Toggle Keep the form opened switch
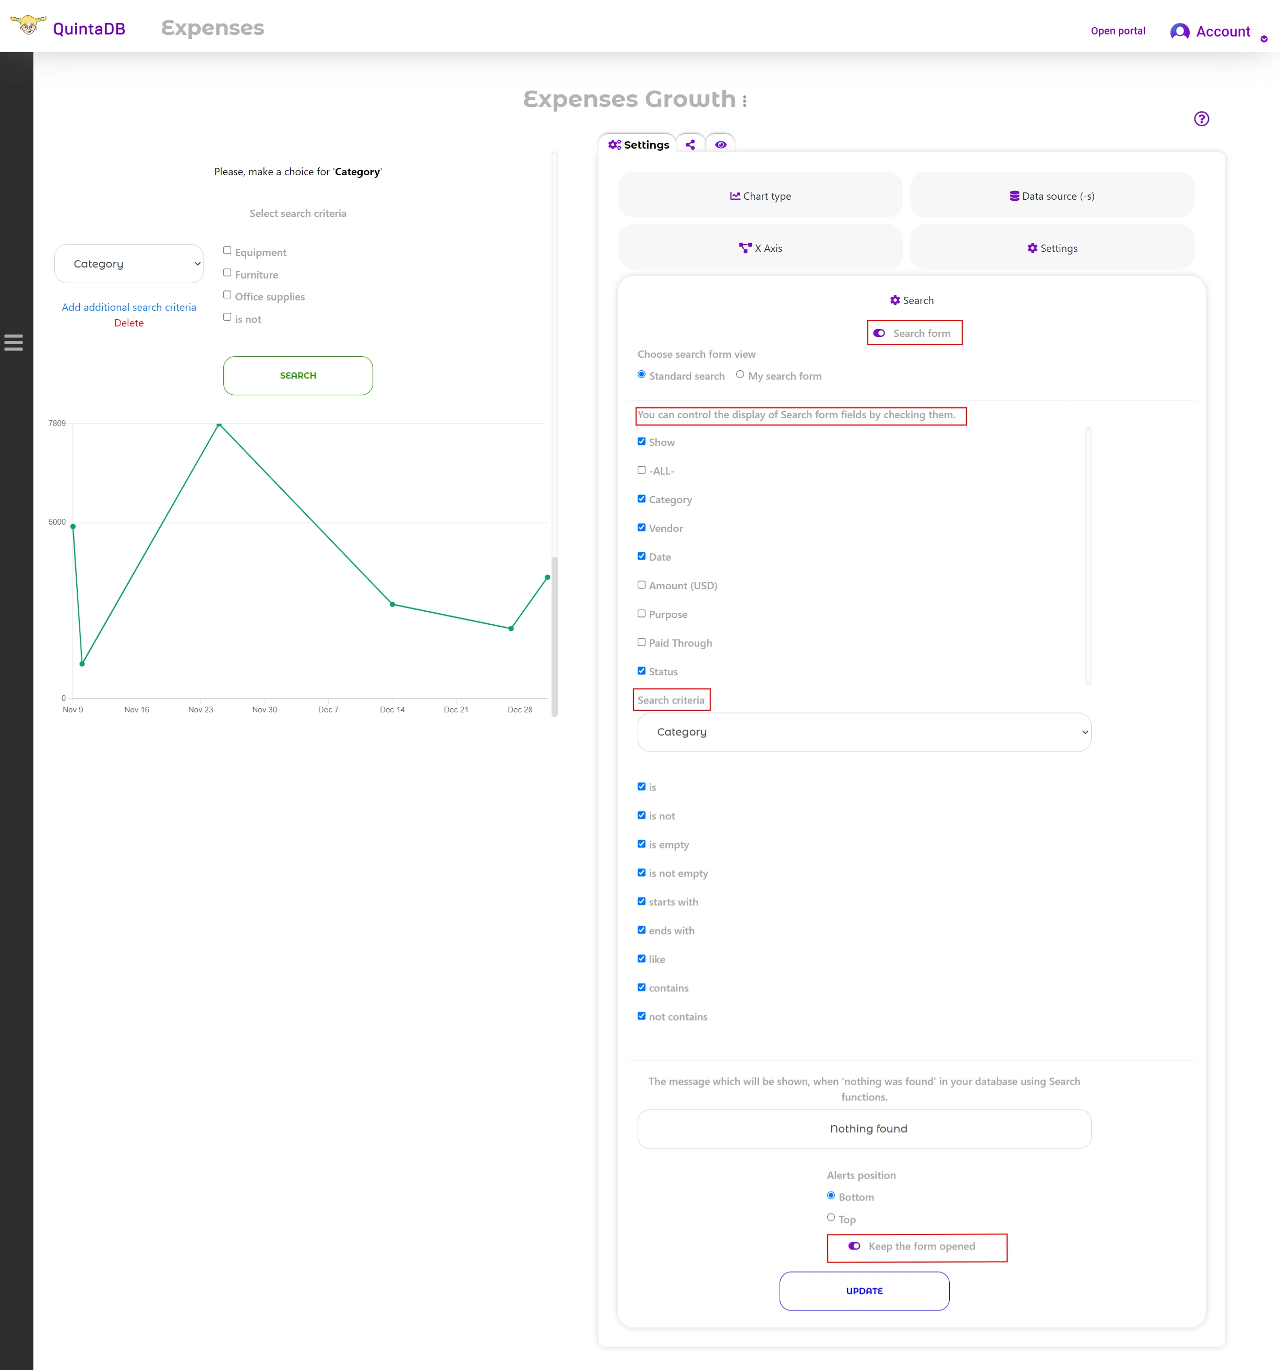Image resolution: width=1280 pixels, height=1370 pixels. point(854,1246)
